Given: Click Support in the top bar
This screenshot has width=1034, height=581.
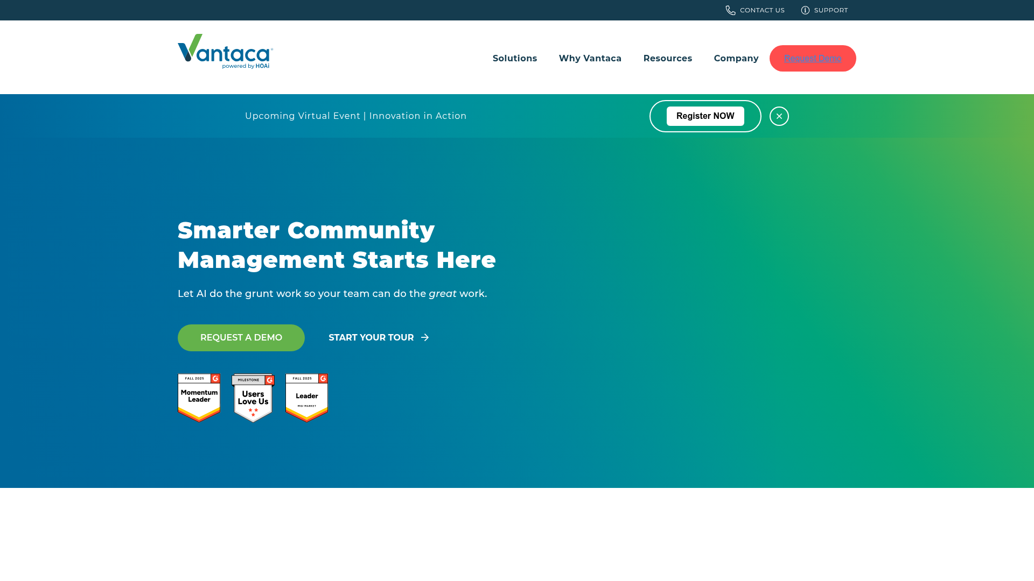Looking at the screenshot, I should (831, 10).
